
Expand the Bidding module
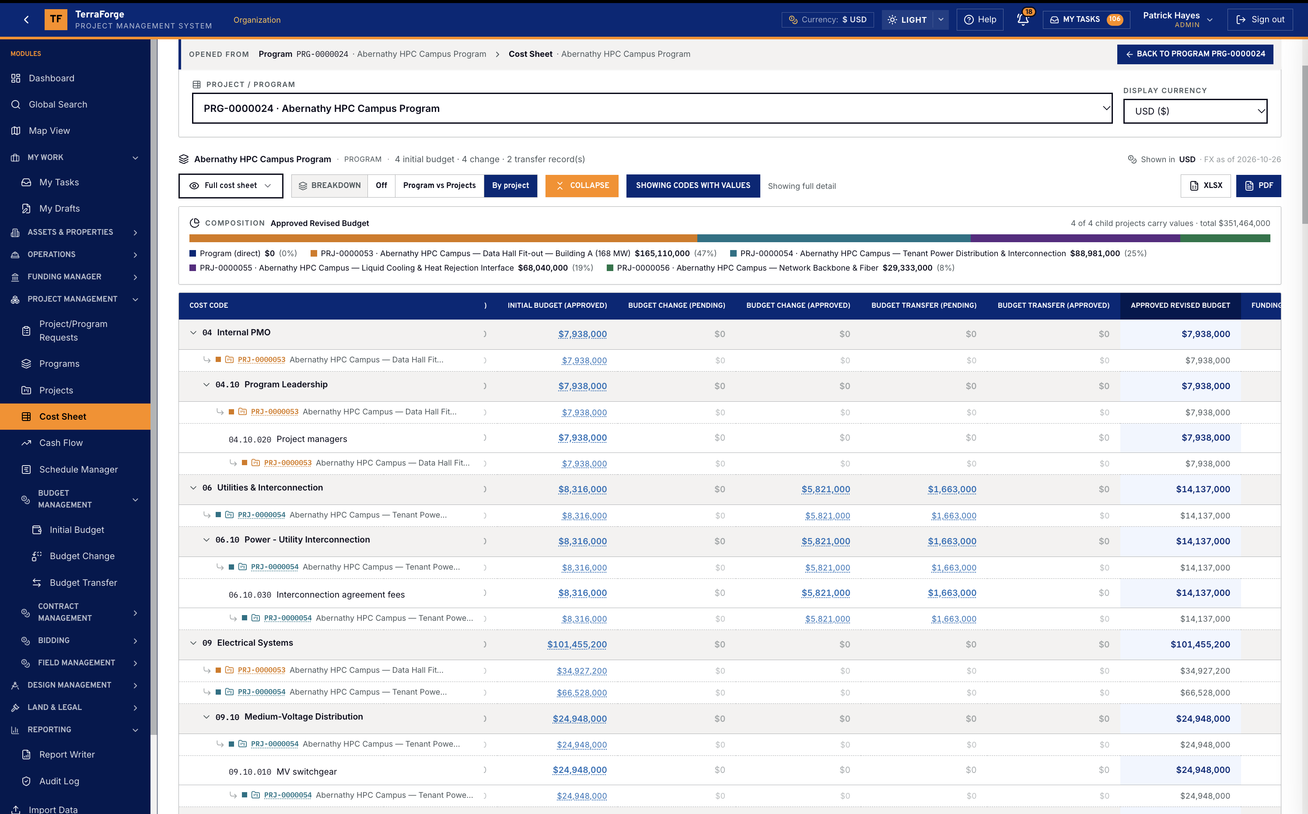[75, 640]
